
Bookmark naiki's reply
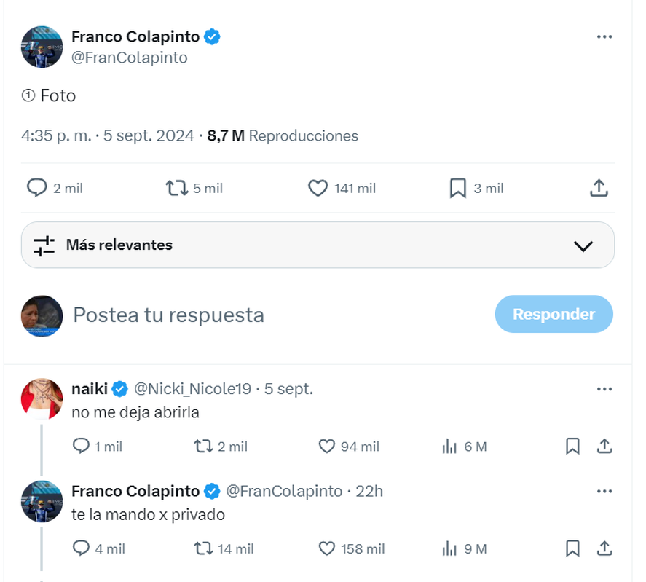pos(572,447)
